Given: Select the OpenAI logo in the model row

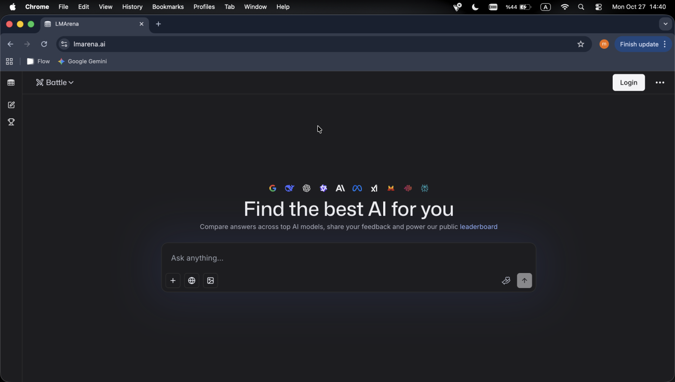Looking at the screenshot, I should [x=306, y=188].
